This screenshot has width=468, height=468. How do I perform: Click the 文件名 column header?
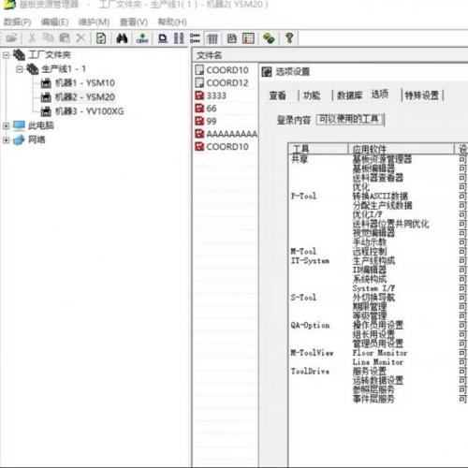[209, 55]
